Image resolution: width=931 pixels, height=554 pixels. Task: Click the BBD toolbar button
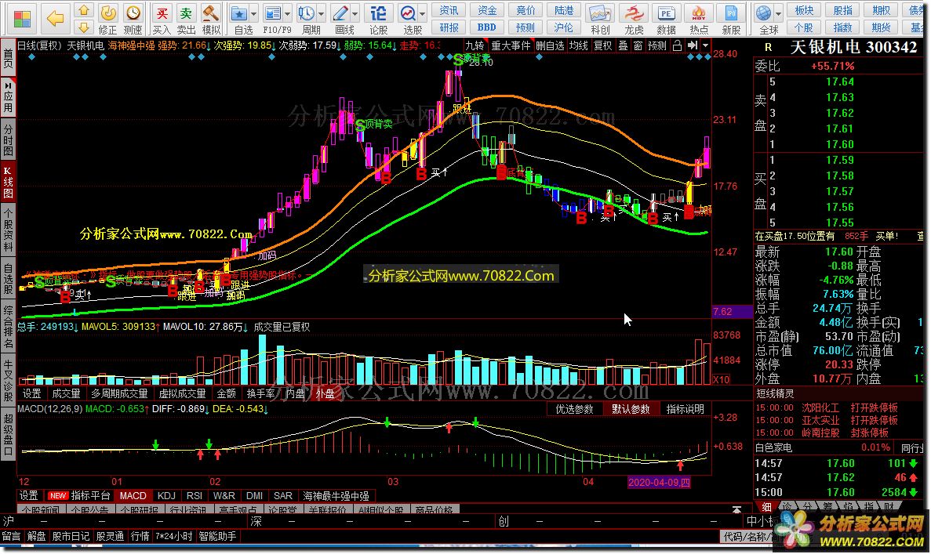coord(487,27)
